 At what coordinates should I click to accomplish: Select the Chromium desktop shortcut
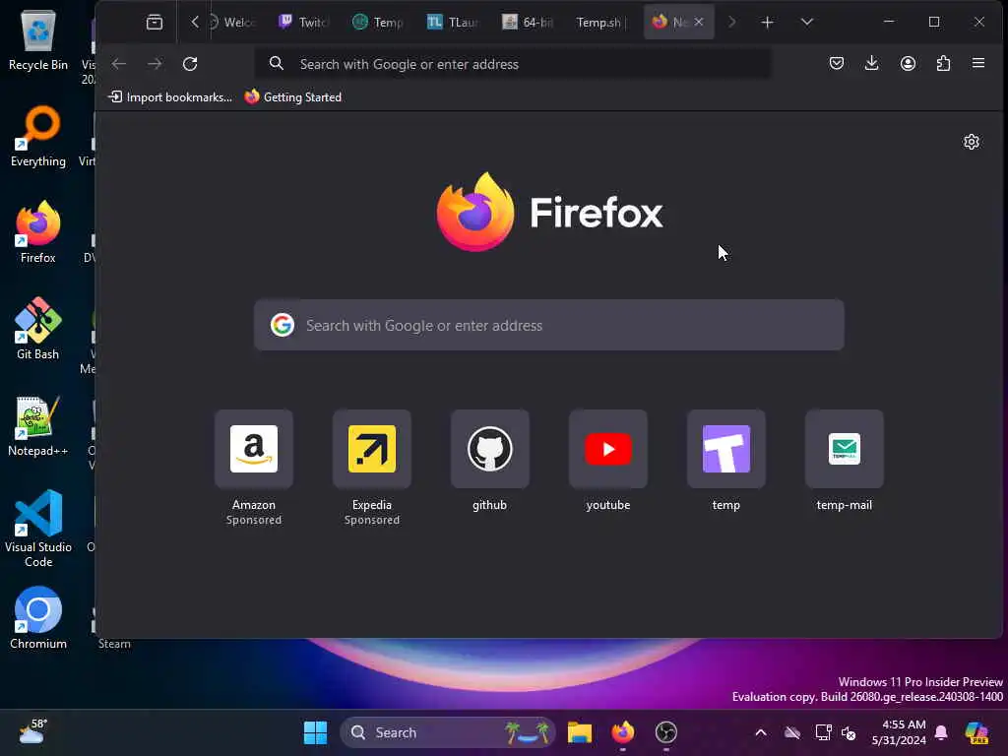click(x=38, y=618)
